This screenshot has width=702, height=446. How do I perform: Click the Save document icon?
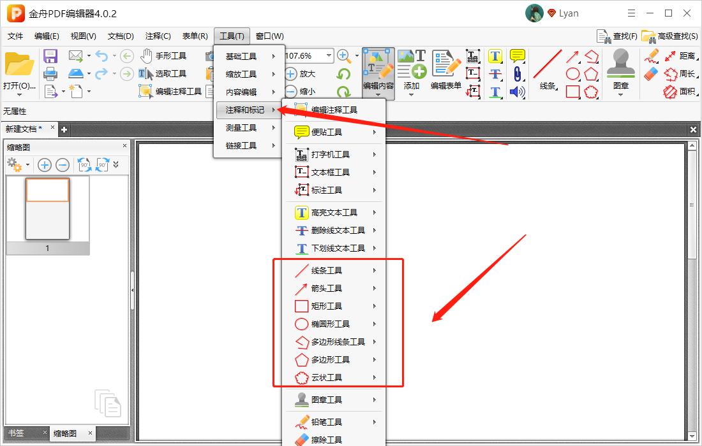click(50, 55)
